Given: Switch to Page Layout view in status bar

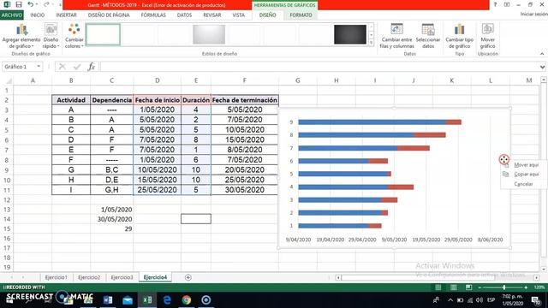Looking at the screenshot, I should (453, 287).
